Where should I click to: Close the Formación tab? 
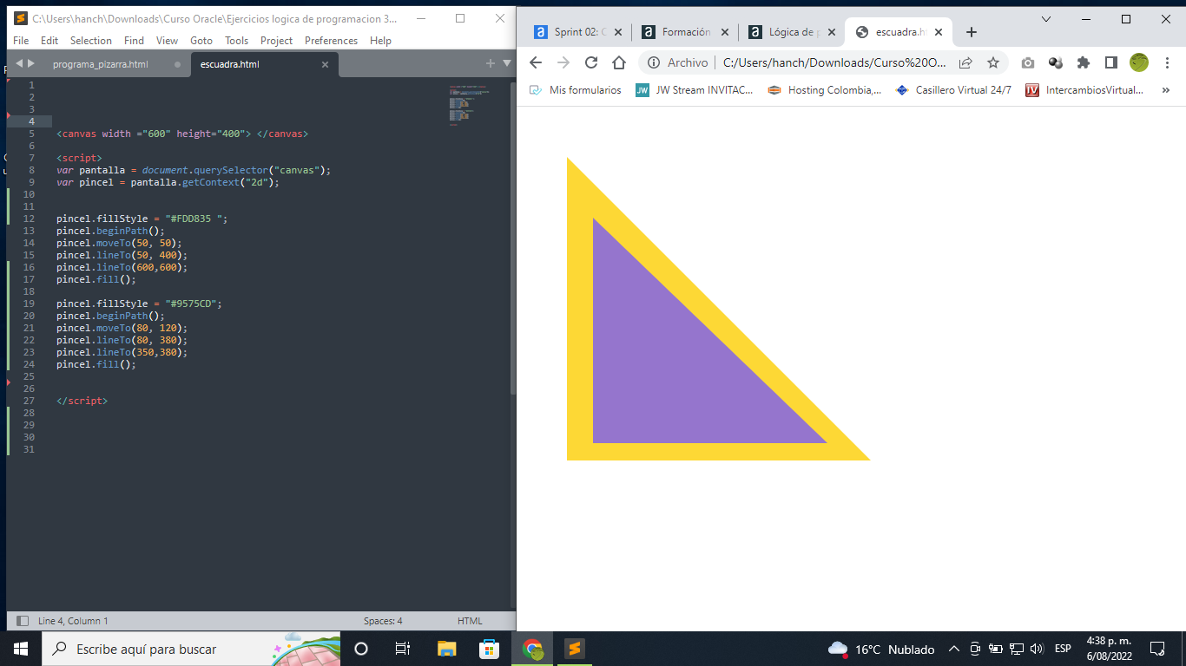pyautogui.click(x=725, y=32)
